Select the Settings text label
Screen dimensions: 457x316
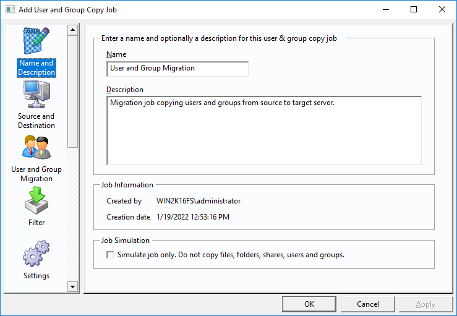click(x=36, y=276)
